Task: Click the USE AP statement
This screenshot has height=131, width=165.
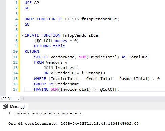Action: click(x=32, y=3)
